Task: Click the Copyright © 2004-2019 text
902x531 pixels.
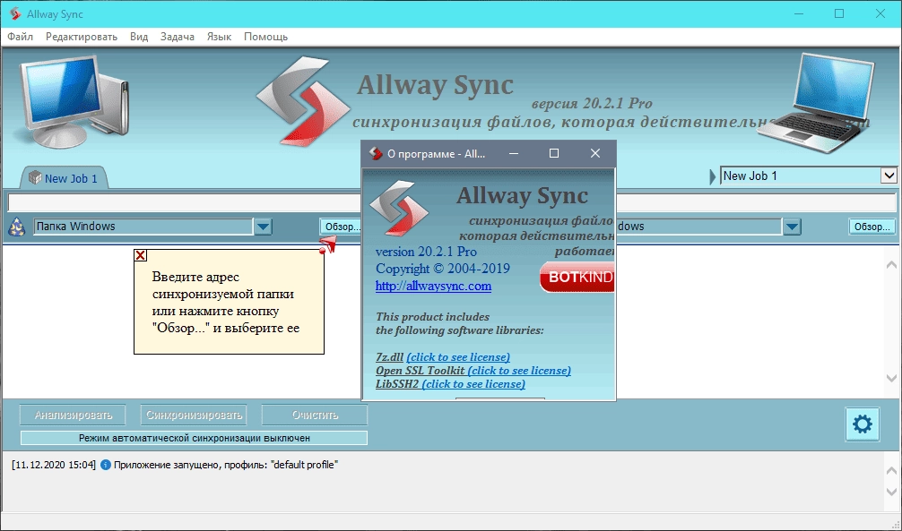Action: (442, 269)
